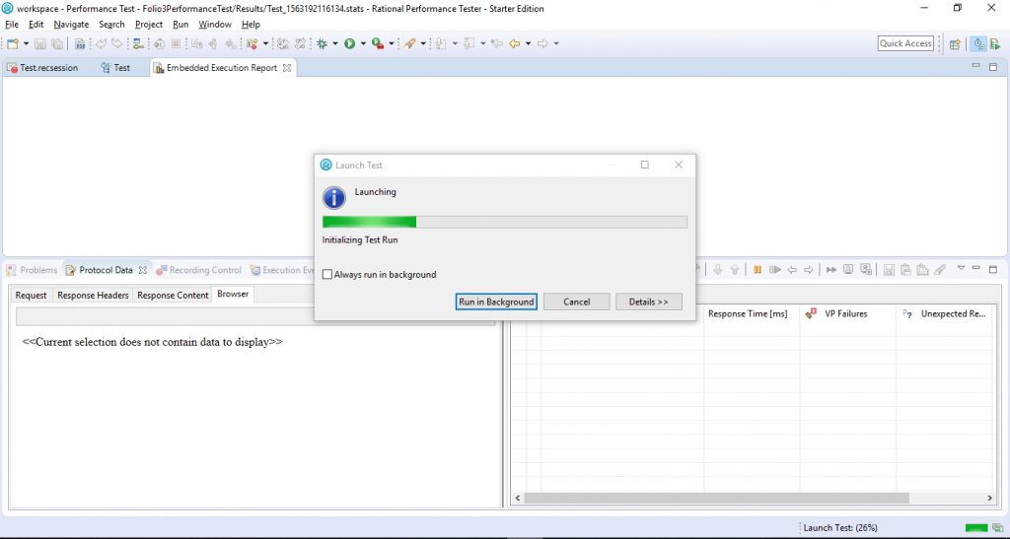This screenshot has width=1010, height=539.
Task: Click the up arrow icon in Protocol Data toolbar
Action: pyautogui.click(x=735, y=270)
